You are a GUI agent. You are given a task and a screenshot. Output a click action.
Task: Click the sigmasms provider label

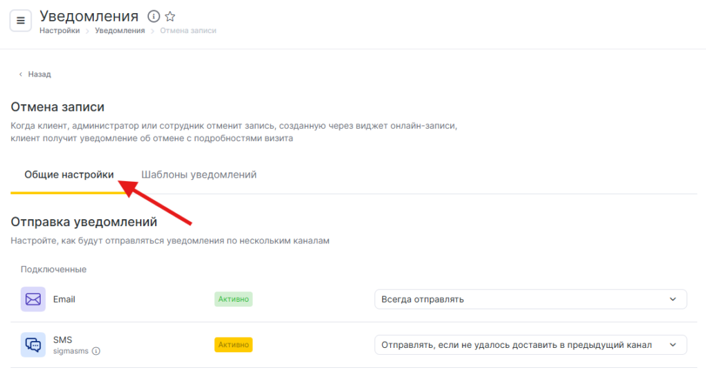[71, 351]
